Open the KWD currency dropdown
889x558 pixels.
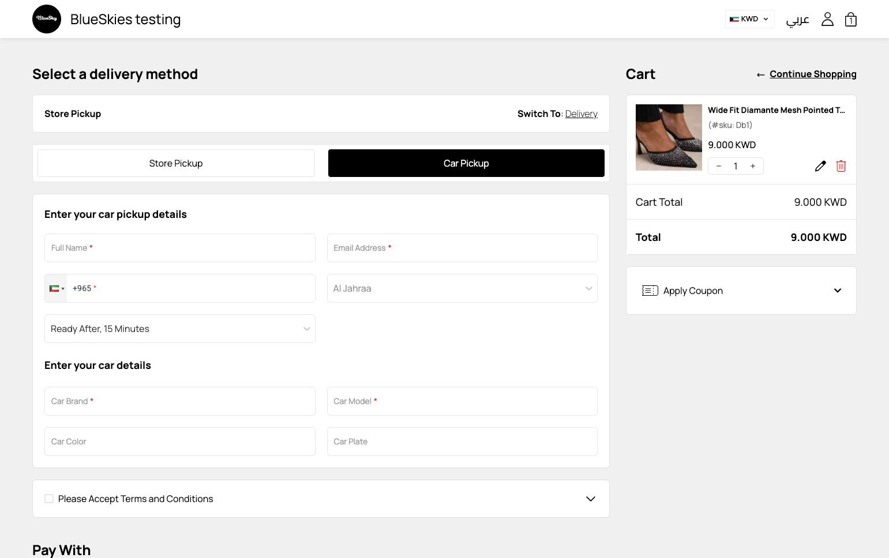pyautogui.click(x=749, y=19)
